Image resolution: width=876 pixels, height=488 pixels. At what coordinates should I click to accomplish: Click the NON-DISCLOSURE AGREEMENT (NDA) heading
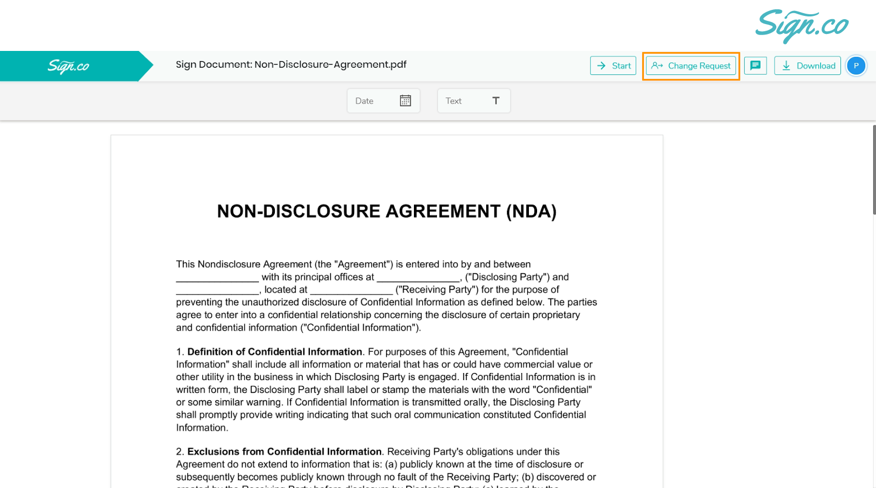387,211
